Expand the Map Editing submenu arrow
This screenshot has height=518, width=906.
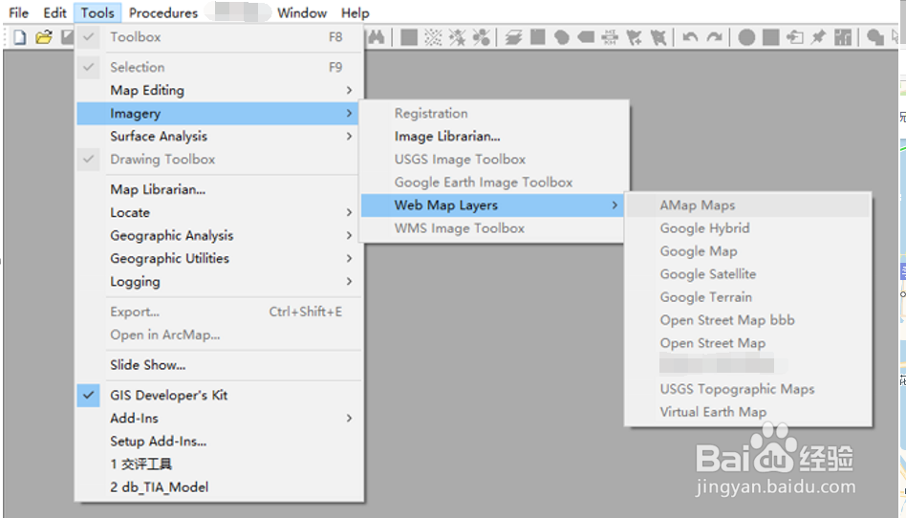click(x=349, y=90)
